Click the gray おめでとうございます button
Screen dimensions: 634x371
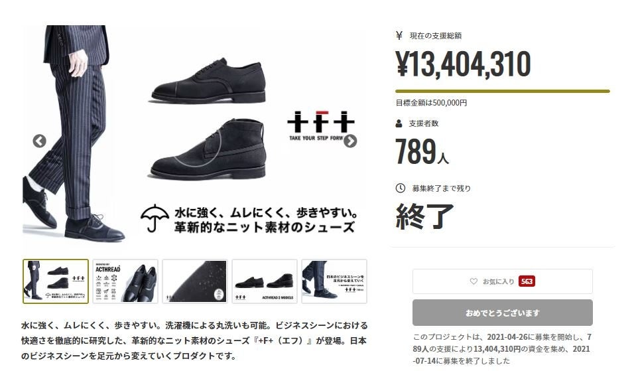coord(503,313)
